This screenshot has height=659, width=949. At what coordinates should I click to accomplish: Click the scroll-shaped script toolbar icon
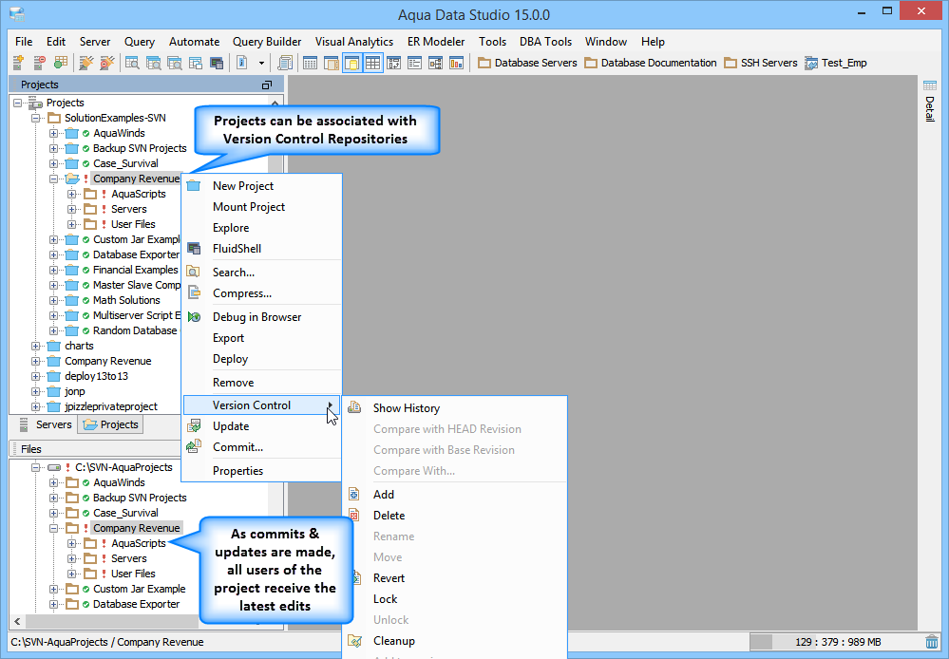tap(284, 63)
